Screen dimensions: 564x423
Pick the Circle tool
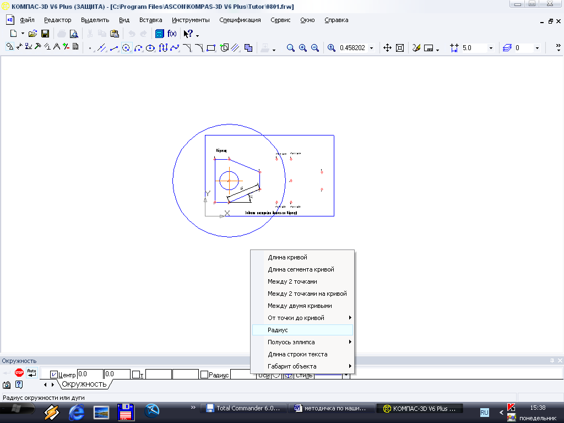click(x=126, y=48)
